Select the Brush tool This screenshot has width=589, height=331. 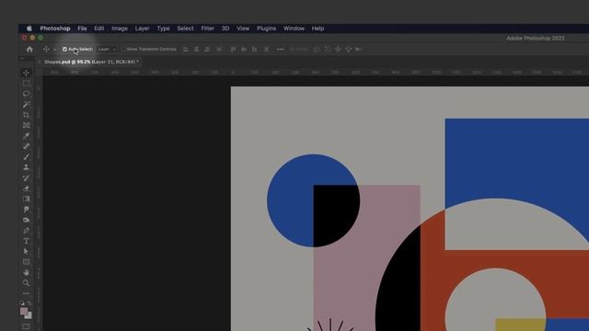click(x=26, y=157)
